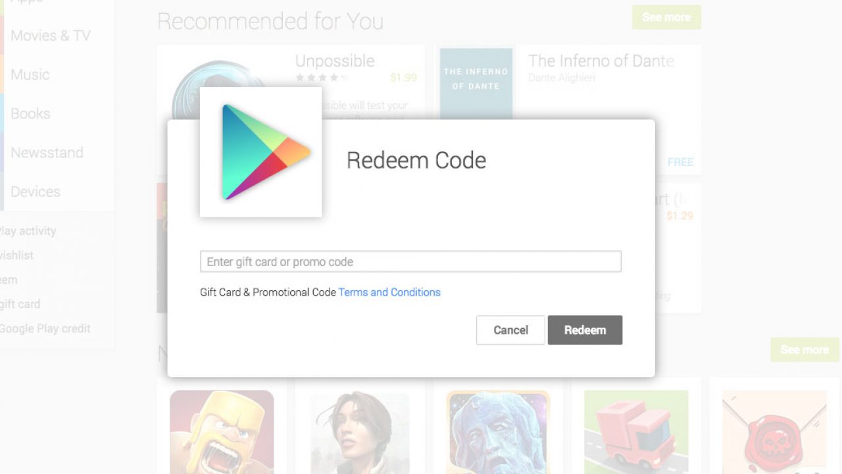Open the red wax seal skull icon
This screenshot has height=474, width=842.
774,432
